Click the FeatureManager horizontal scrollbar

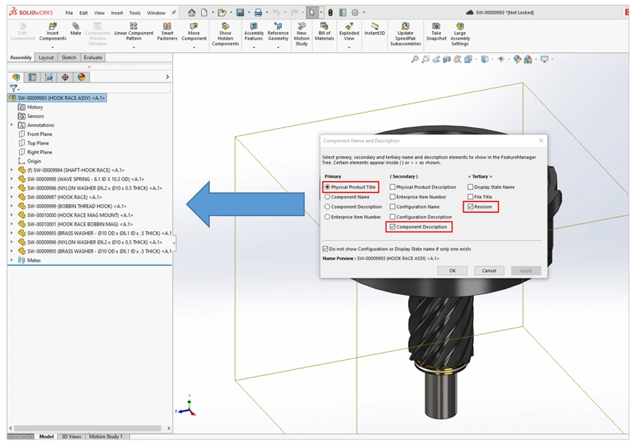tap(88, 428)
